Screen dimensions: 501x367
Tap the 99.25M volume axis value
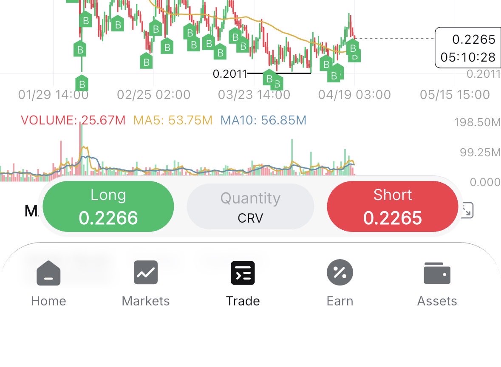[x=480, y=152]
